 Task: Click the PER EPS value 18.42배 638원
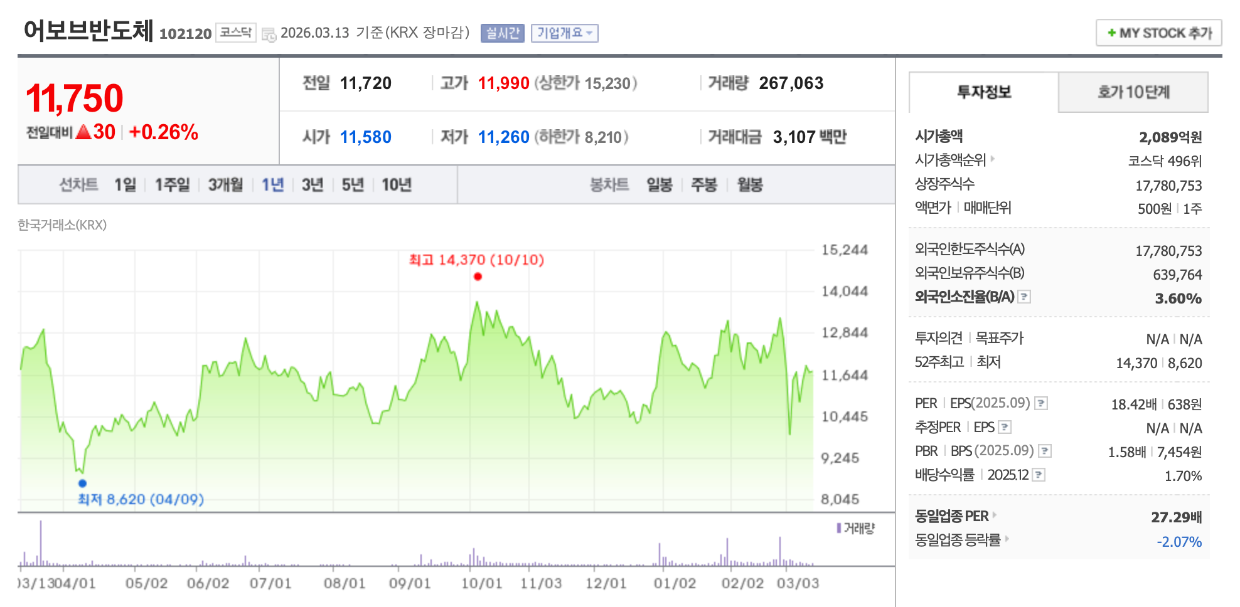click(1157, 404)
